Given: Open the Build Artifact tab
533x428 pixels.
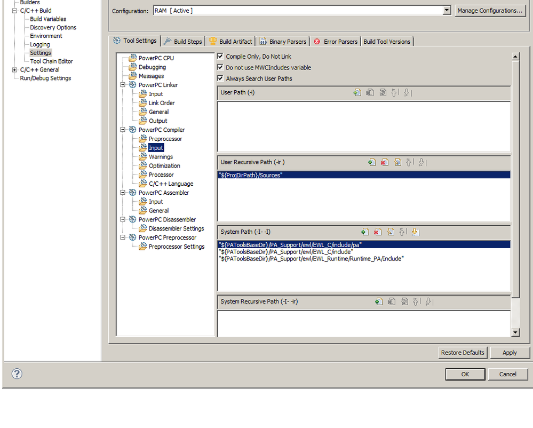Looking at the screenshot, I should coord(230,42).
